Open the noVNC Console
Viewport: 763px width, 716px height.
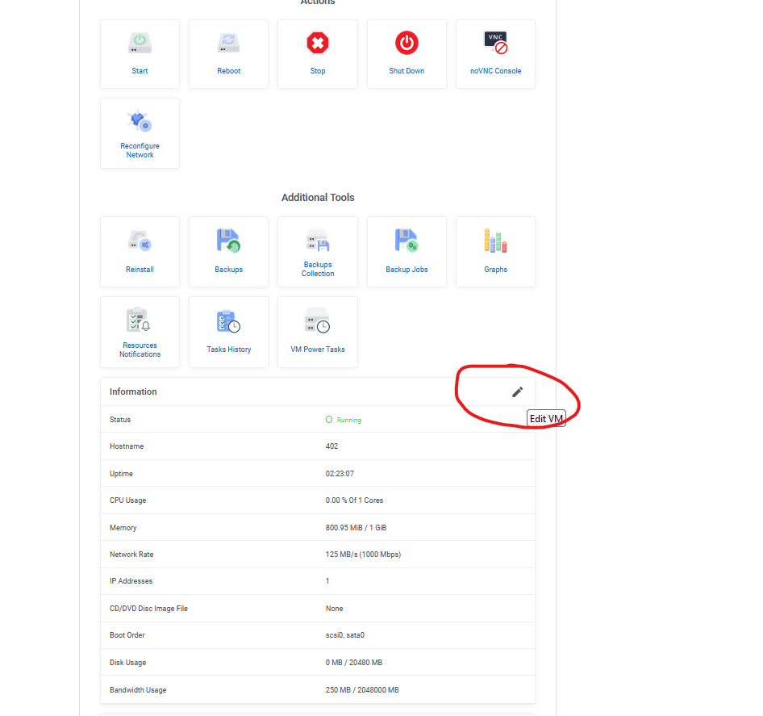[495, 43]
